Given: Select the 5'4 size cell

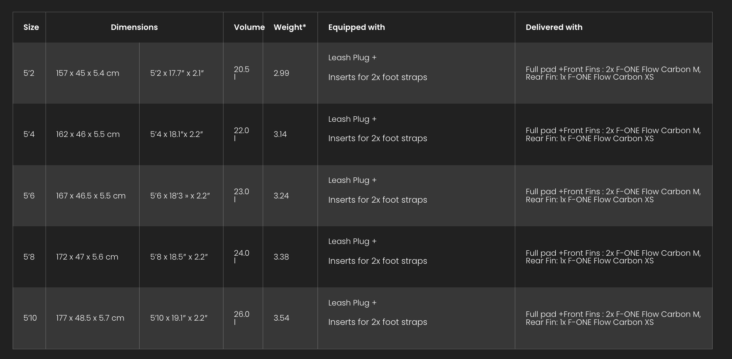Looking at the screenshot, I should coord(29,134).
